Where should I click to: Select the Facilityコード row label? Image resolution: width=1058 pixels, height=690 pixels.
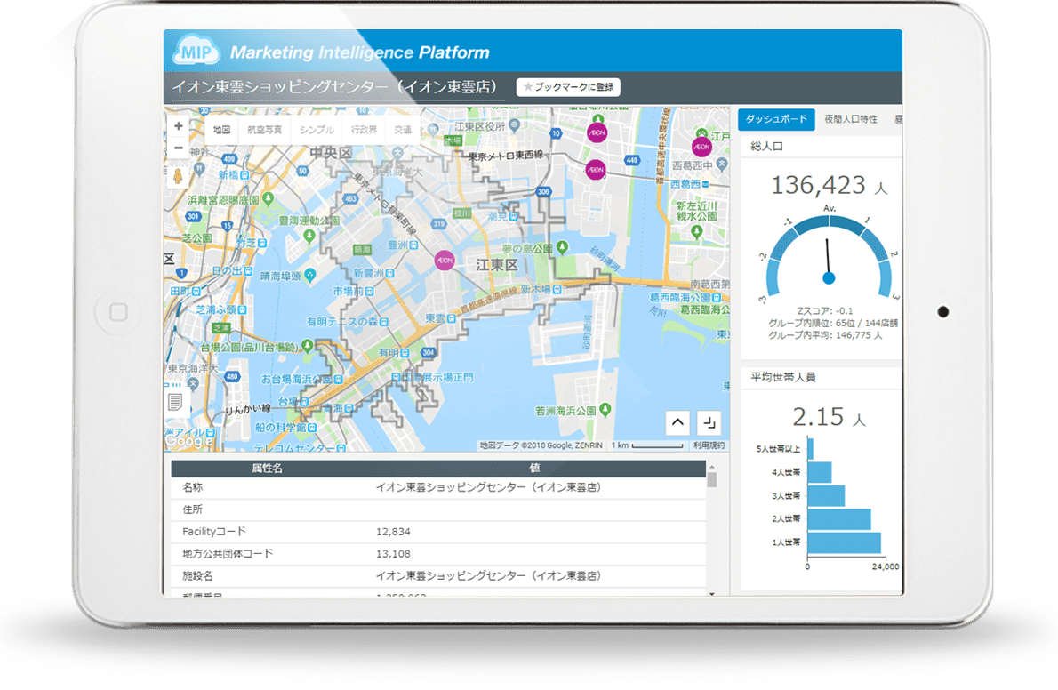(x=214, y=532)
